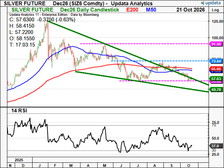
Task: Click the N month label on time axis
Action: (10, 166)
